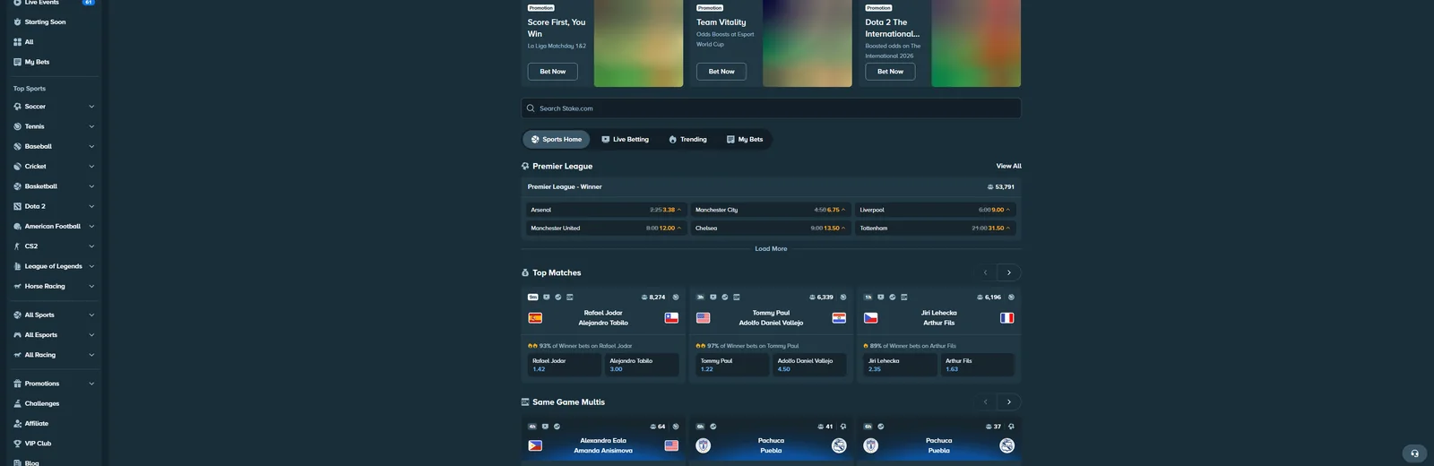Expand Premier League odds with Load More

tap(771, 249)
